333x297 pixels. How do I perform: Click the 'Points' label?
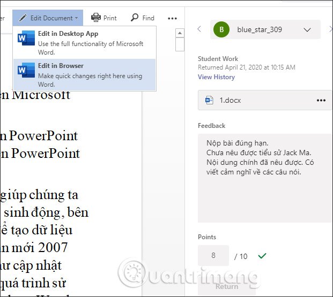[x=207, y=237]
